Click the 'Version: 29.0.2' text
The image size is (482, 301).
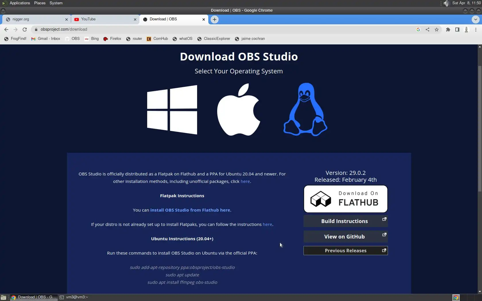(x=345, y=173)
